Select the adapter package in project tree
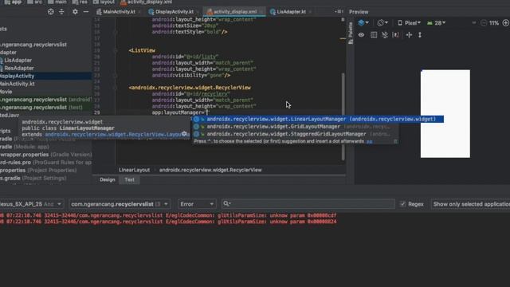Image resolution: width=510 pixels, height=287 pixels. coord(8,53)
